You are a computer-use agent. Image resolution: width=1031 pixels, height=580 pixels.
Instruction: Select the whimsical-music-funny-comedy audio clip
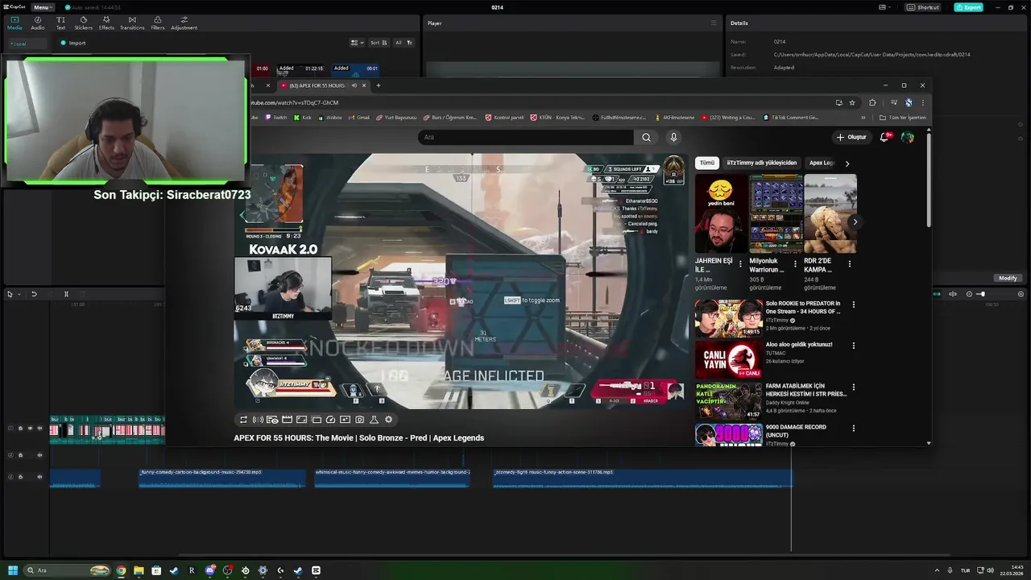coord(391,478)
